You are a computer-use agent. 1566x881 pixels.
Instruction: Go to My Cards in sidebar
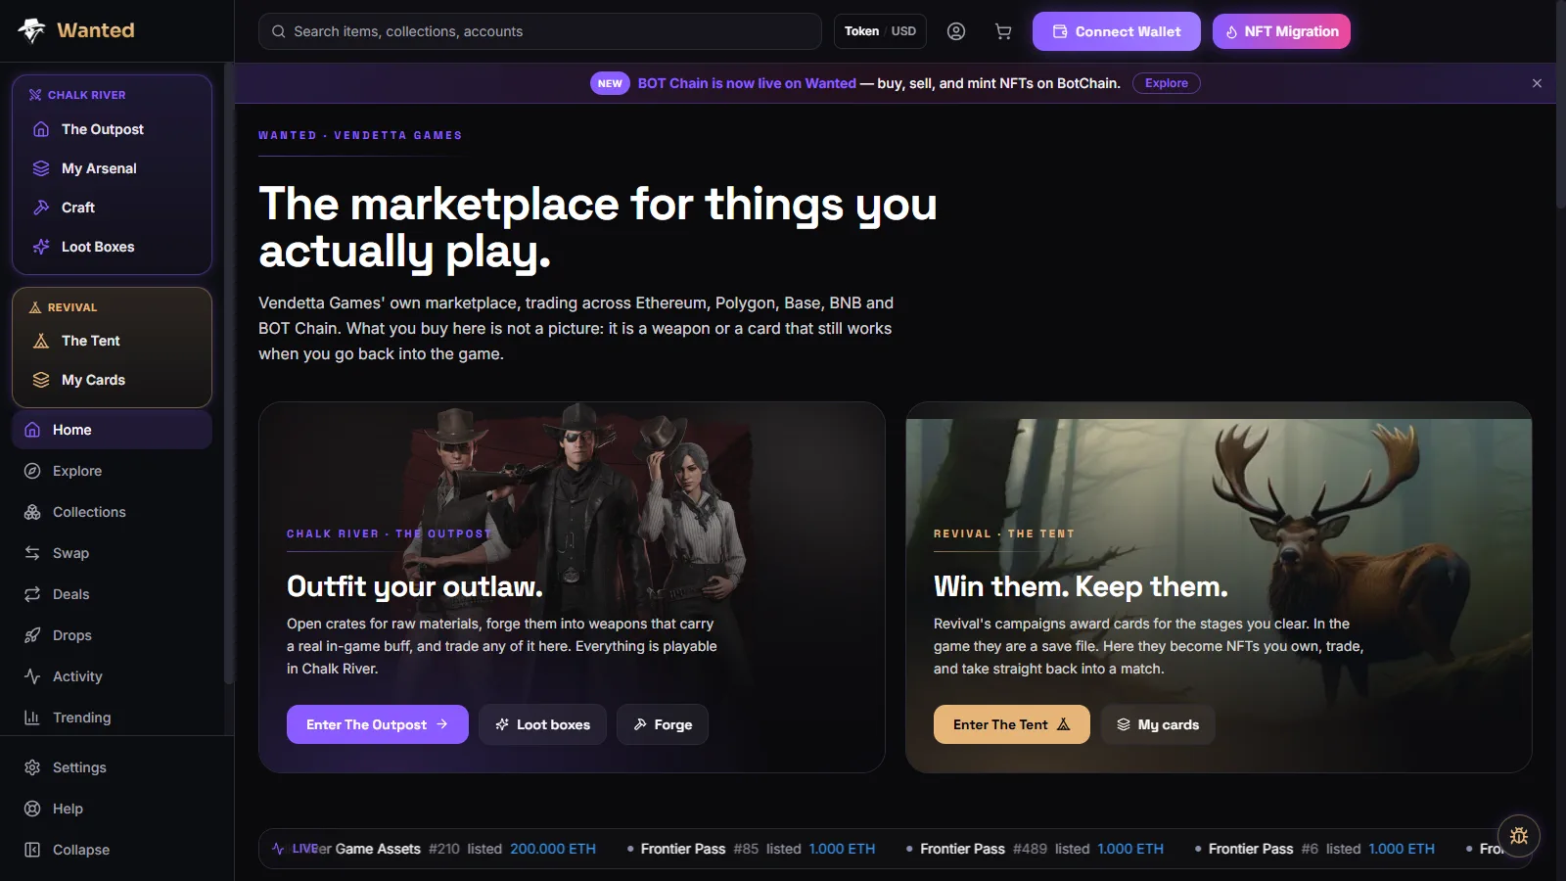[x=112, y=380]
